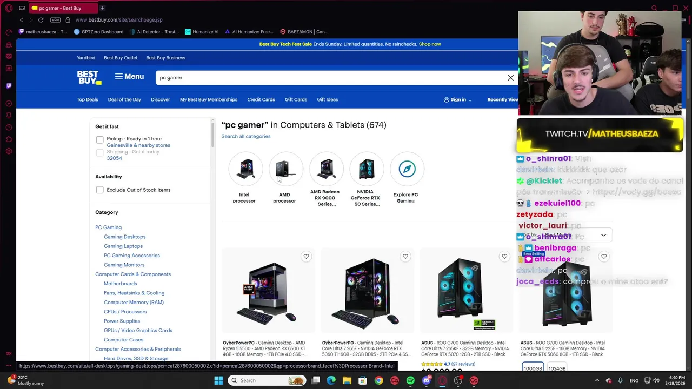Image resolution: width=692 pixels, height=389 pixels.
Task: Select Intel processor category icon
Action: pos(245,169)
